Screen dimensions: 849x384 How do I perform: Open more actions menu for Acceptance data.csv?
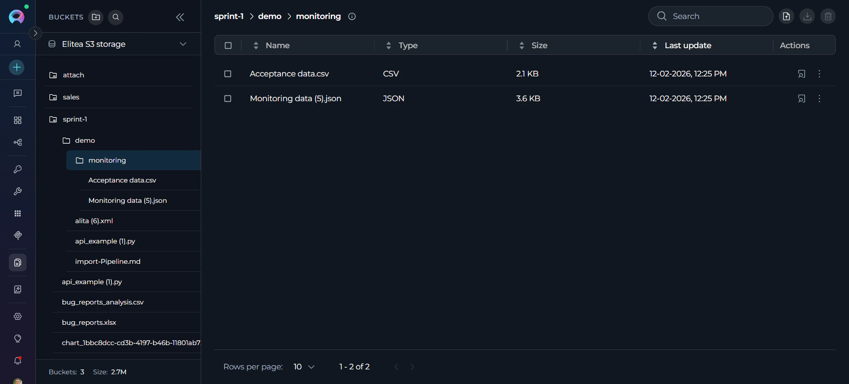[x=819, y=74]
